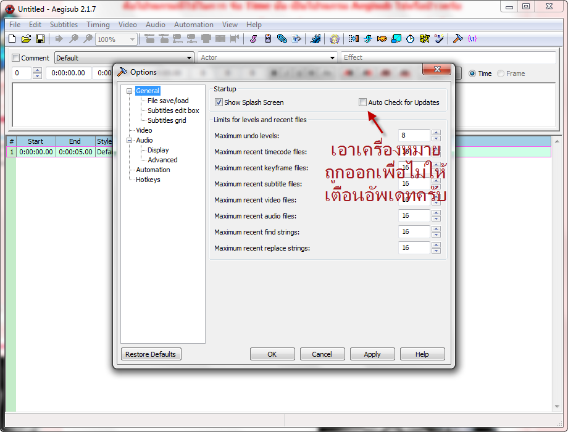The image size is (568, 432).
Task: Toggle the Comment checkbox
Action: tap(15, 58)
